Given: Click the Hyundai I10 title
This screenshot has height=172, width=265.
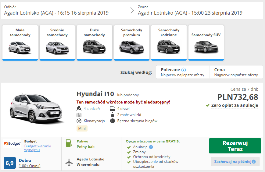Looking at the screenshot, I should [x=95, y=94].
